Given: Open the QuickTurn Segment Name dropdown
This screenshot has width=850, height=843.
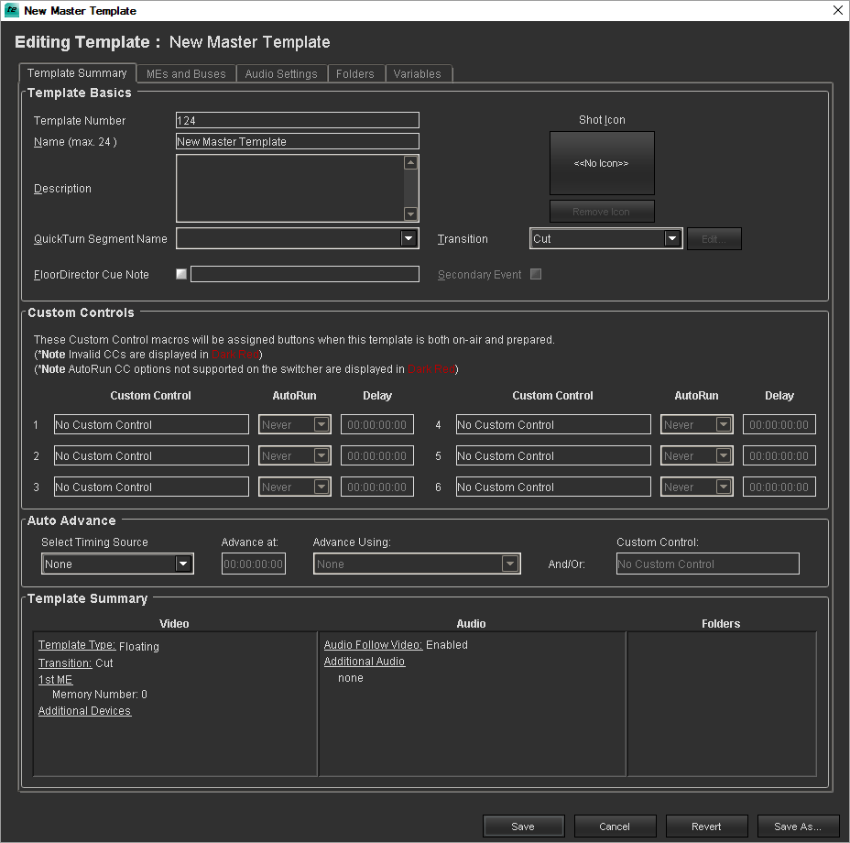Looking at the screenshot, I should tap(409, 237).
